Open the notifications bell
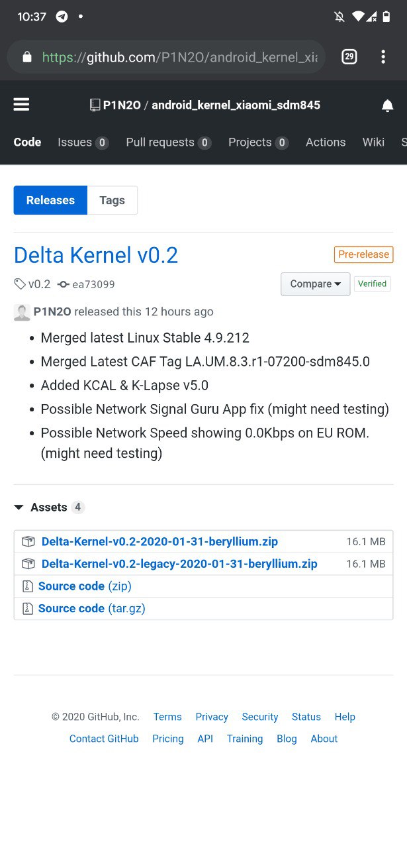This screenshot has height=848, width=407. (x=388, y=105)
